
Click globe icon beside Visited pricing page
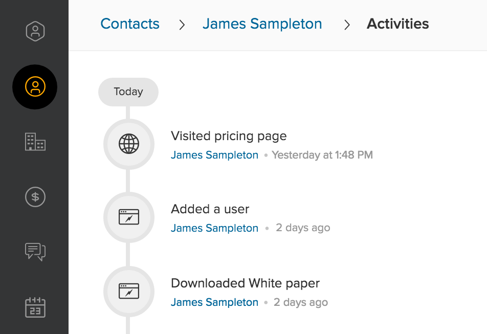pyautogui.click(x=128, y=144)
